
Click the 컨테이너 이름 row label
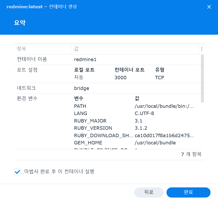(x=32, y=59)
